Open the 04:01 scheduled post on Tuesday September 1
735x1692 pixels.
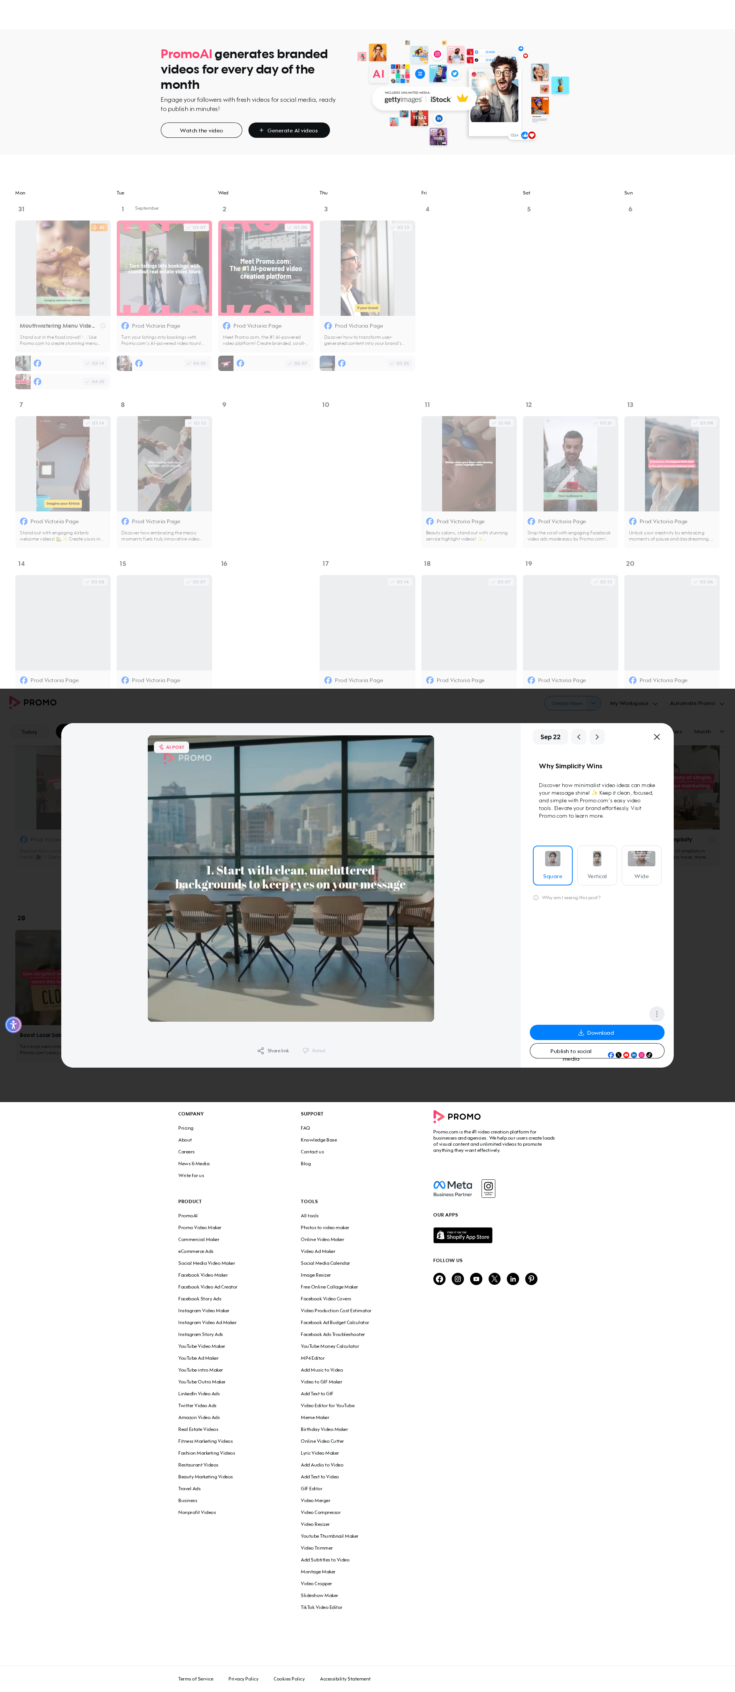pos(164,363)
